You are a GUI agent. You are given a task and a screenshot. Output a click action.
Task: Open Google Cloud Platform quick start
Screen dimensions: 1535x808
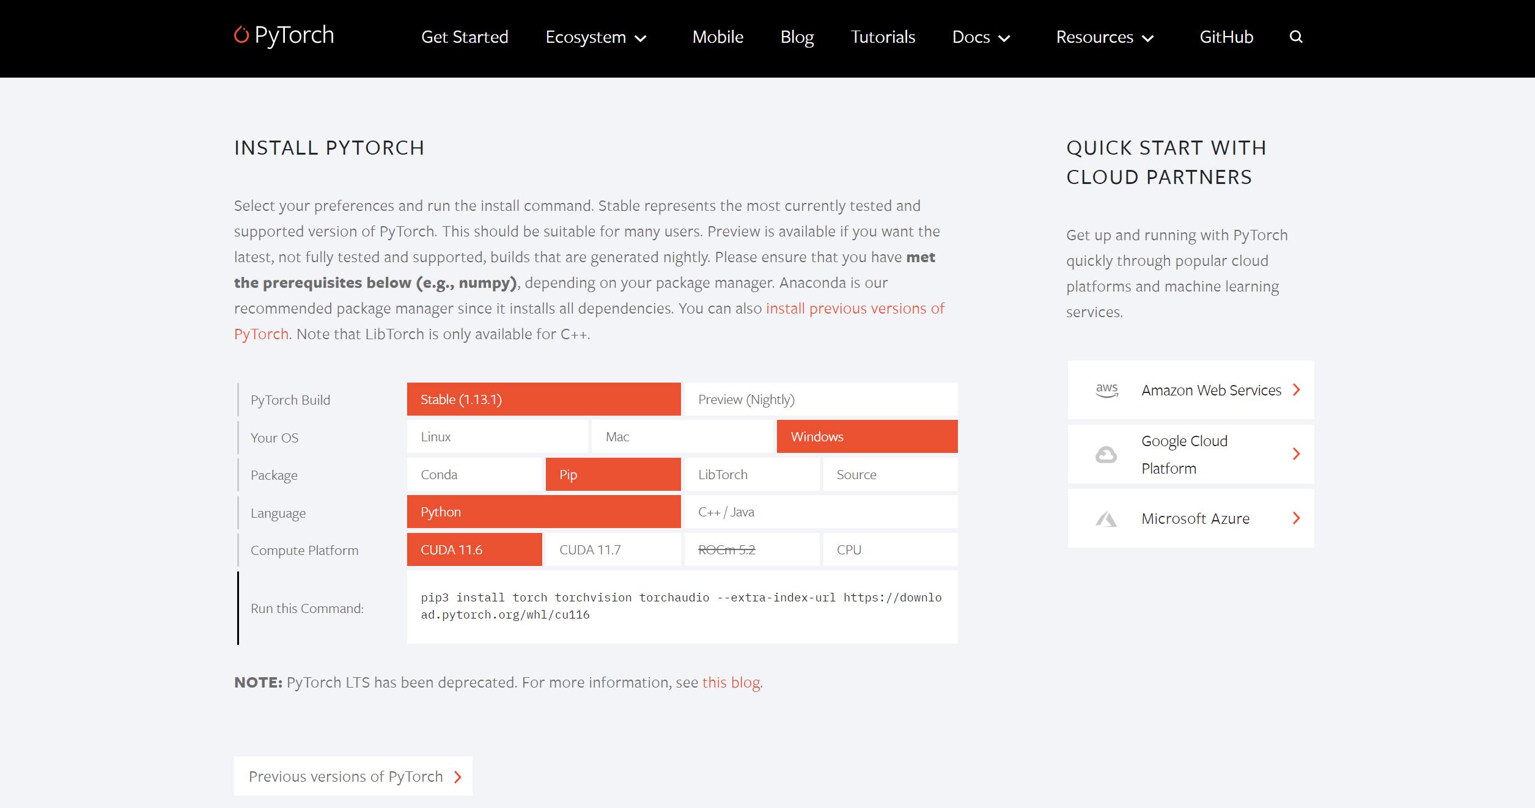pyautogui.click(x=1191, y=454)
